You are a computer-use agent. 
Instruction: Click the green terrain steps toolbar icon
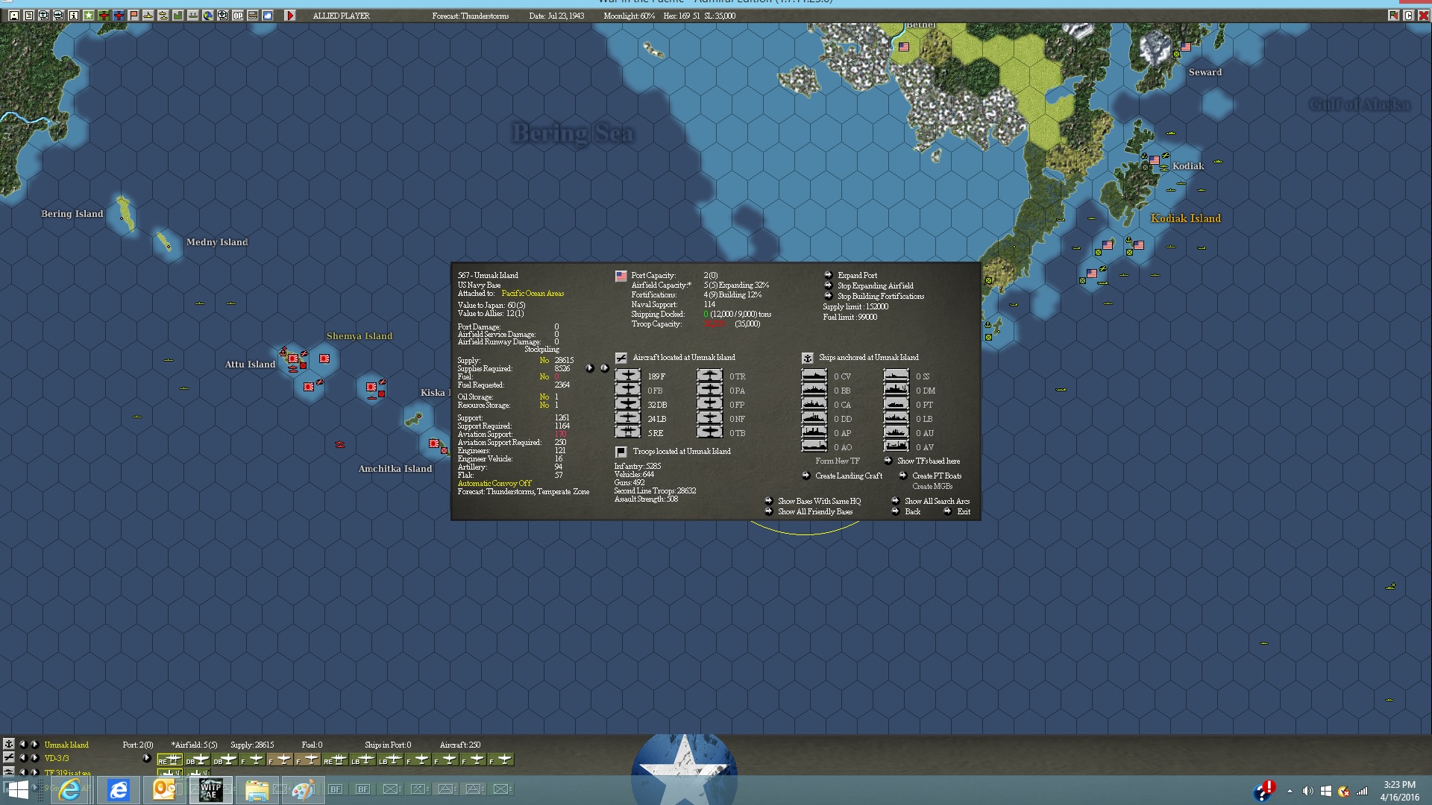178,15
